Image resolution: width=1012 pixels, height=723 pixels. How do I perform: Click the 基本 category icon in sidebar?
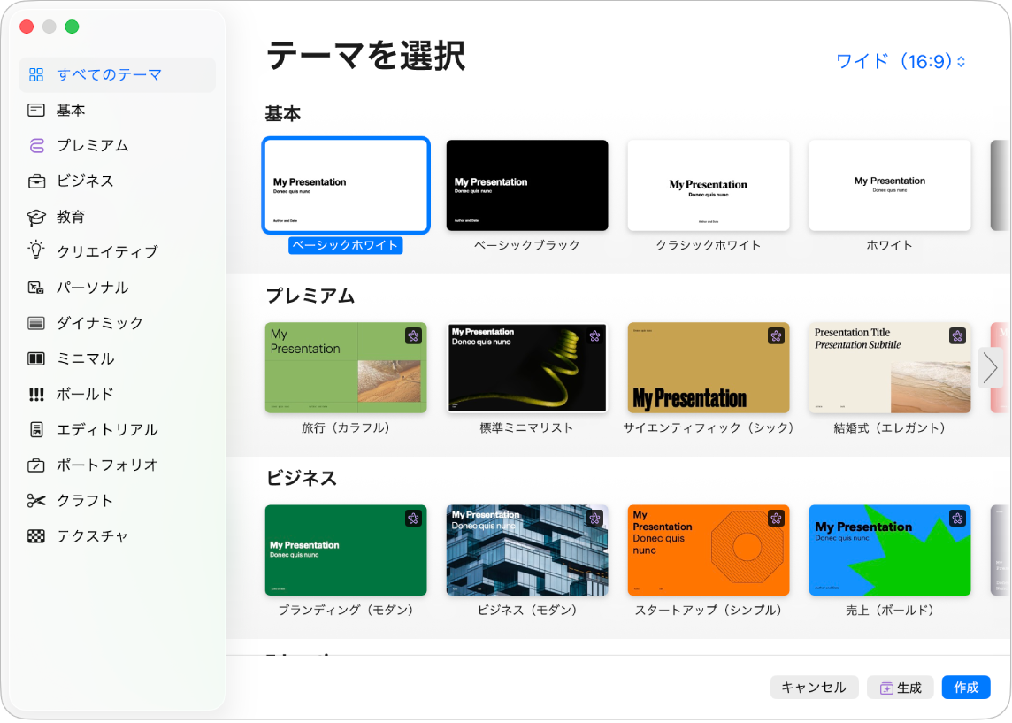[x=36, y=110]
